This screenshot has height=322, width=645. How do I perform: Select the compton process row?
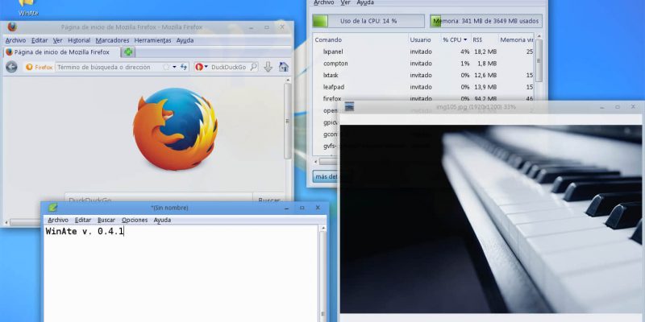pos(423,64)
